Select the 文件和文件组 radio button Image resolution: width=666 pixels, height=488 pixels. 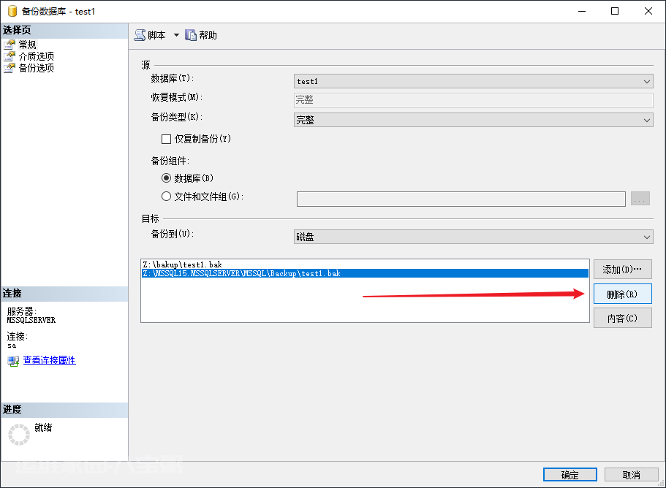tap(166, 197)
